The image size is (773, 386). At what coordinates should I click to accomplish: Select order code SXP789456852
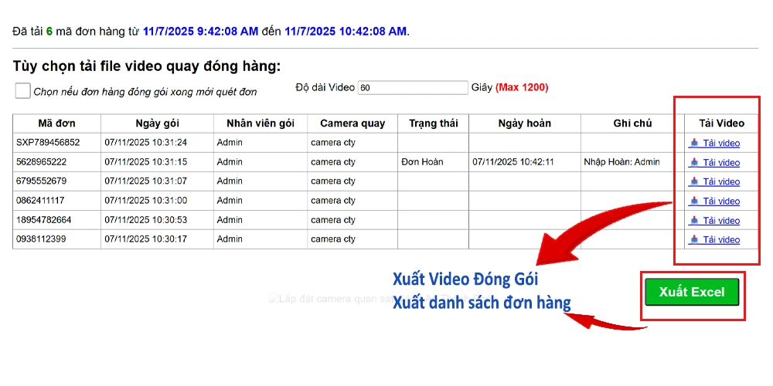click(48, 143)
